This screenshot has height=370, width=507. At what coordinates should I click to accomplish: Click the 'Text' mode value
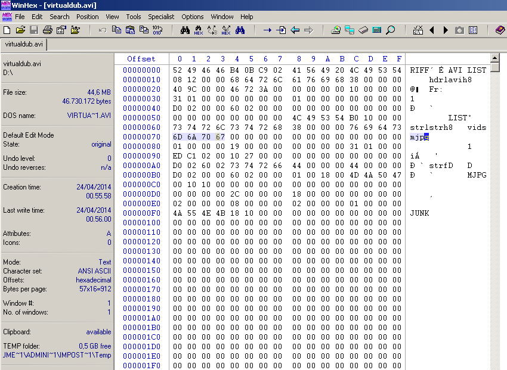coord(105,262)
